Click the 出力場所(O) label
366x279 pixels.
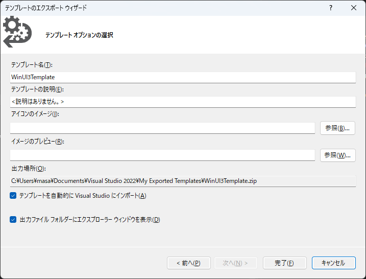[x=29, y=169]
